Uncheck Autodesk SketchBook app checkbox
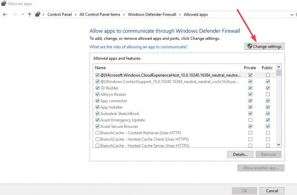The width and height of the screenshot is (297, 195). pos(97,113)
